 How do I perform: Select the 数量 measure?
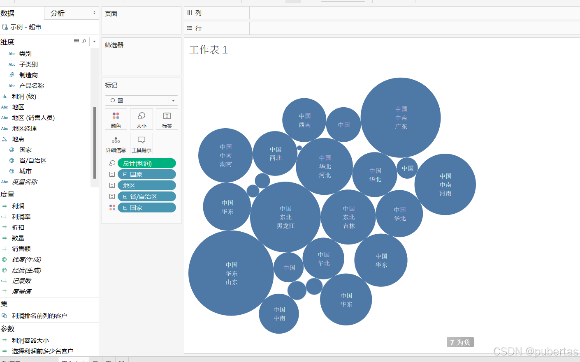(x=18, y=238)
